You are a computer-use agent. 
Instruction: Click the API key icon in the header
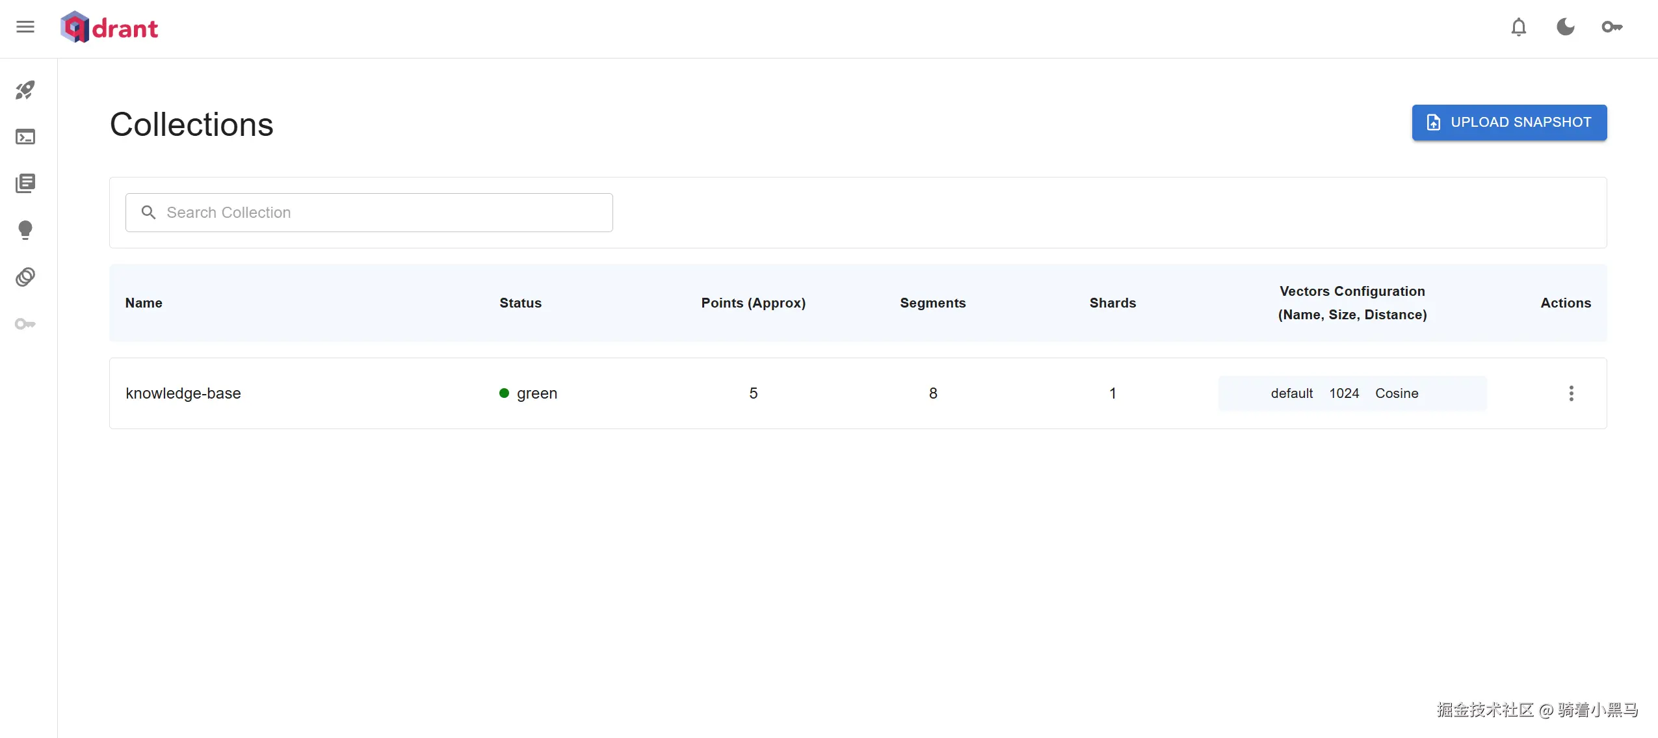point(1612,27)
